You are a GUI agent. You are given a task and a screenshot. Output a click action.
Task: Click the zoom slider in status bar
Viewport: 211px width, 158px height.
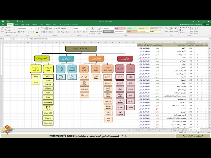[198, 133]
